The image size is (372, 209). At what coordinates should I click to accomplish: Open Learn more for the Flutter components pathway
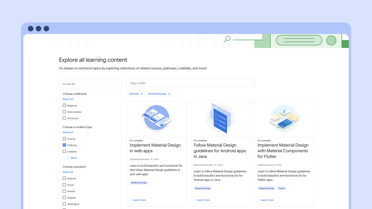pos(267,200)
